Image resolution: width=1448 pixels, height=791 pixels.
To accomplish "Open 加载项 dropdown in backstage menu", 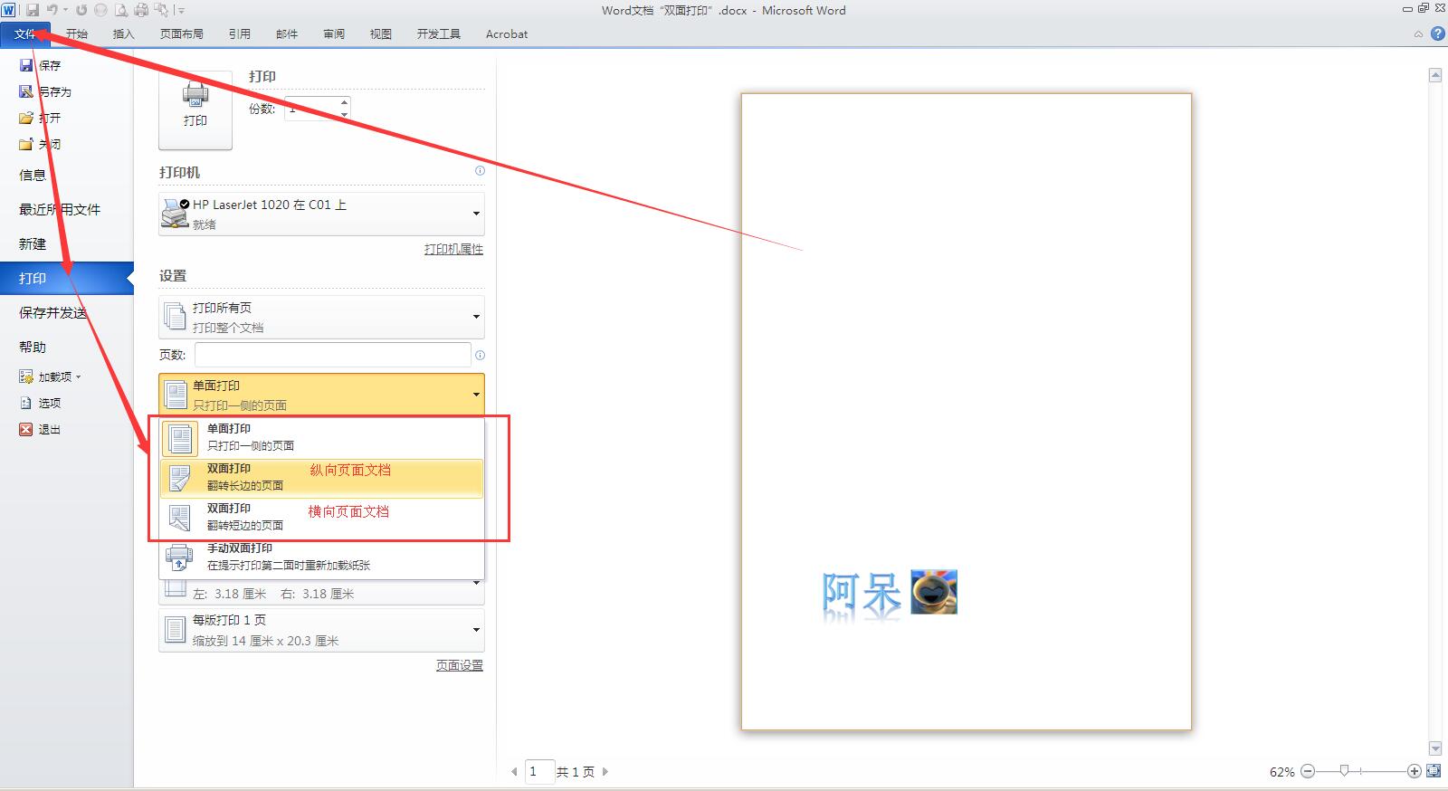I will 51,376.
